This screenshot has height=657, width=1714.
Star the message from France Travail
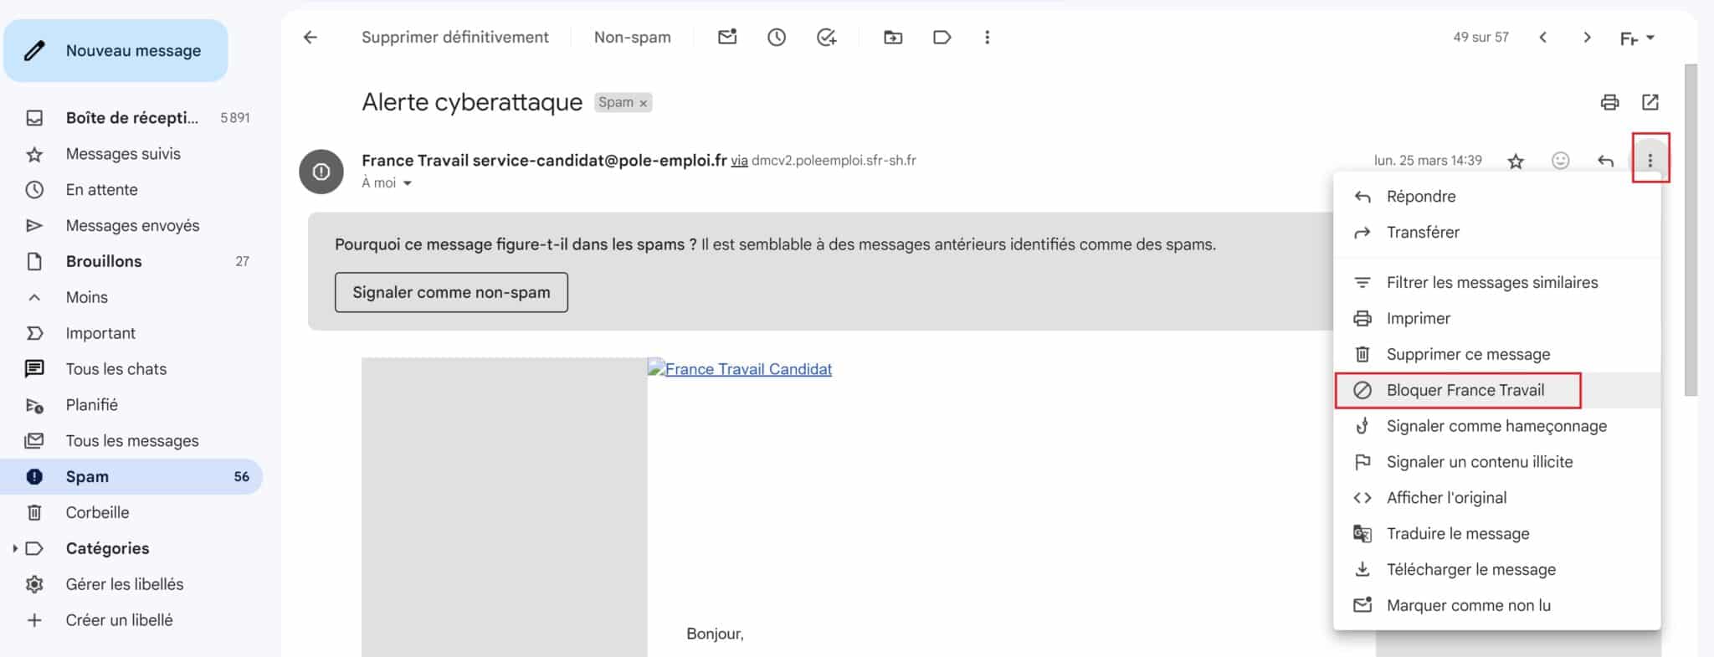pyautogui.click(x=1516, y=161)
